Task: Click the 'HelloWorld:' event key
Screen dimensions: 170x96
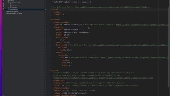Action: [63, 55]
